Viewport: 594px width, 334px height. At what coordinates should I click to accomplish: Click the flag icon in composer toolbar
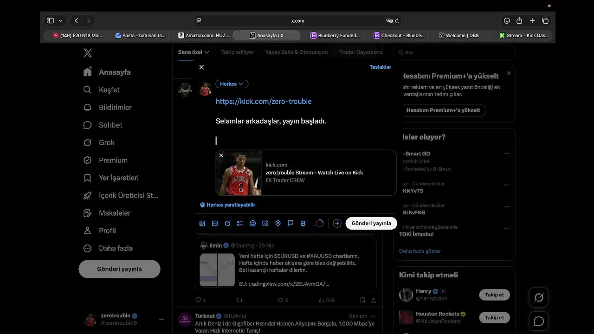(x=291, y=223)
